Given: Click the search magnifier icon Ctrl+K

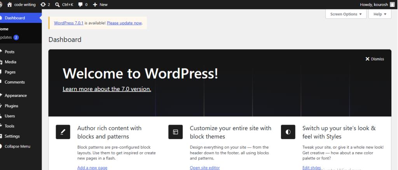Looking at the screenshot, I should click(58, 5).
